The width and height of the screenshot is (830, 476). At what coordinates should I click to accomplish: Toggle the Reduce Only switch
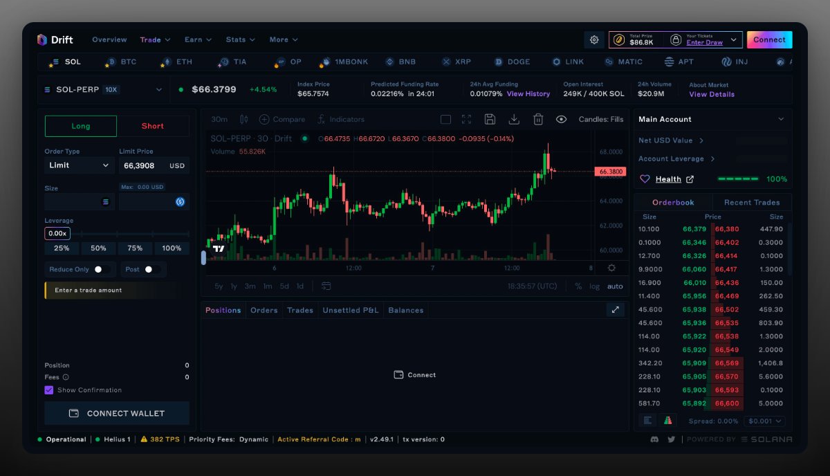102,269
